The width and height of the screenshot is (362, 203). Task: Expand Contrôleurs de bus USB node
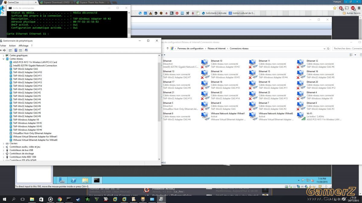[x=4, y=150]
